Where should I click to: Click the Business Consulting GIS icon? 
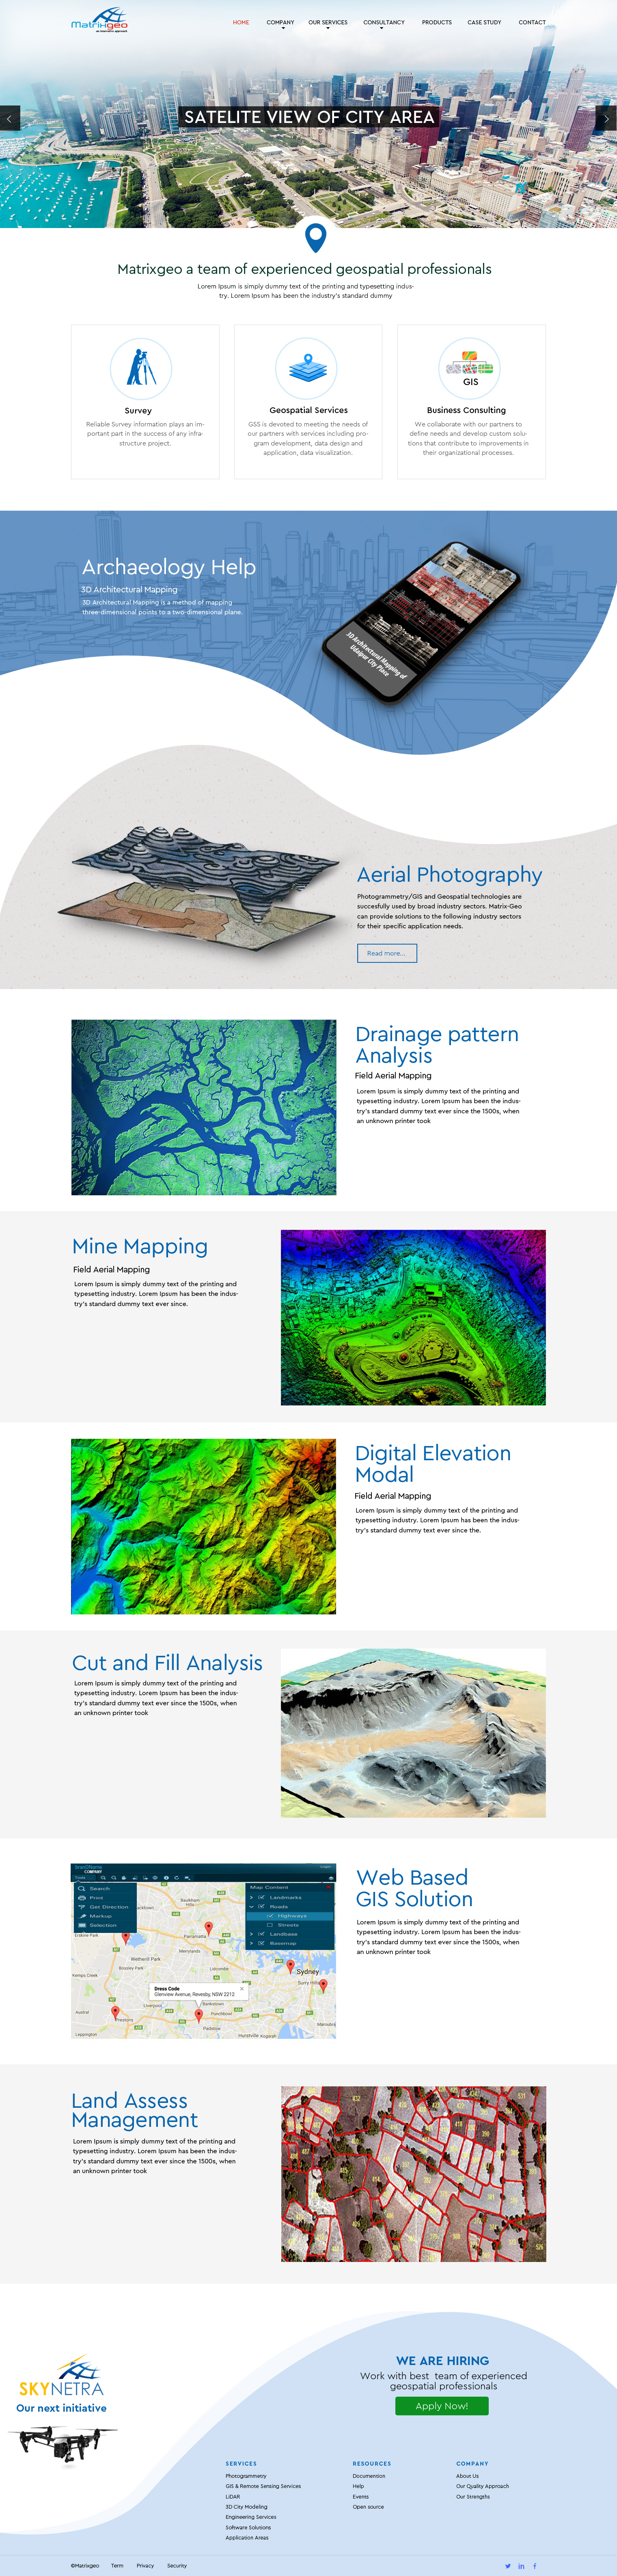[470, 368]
